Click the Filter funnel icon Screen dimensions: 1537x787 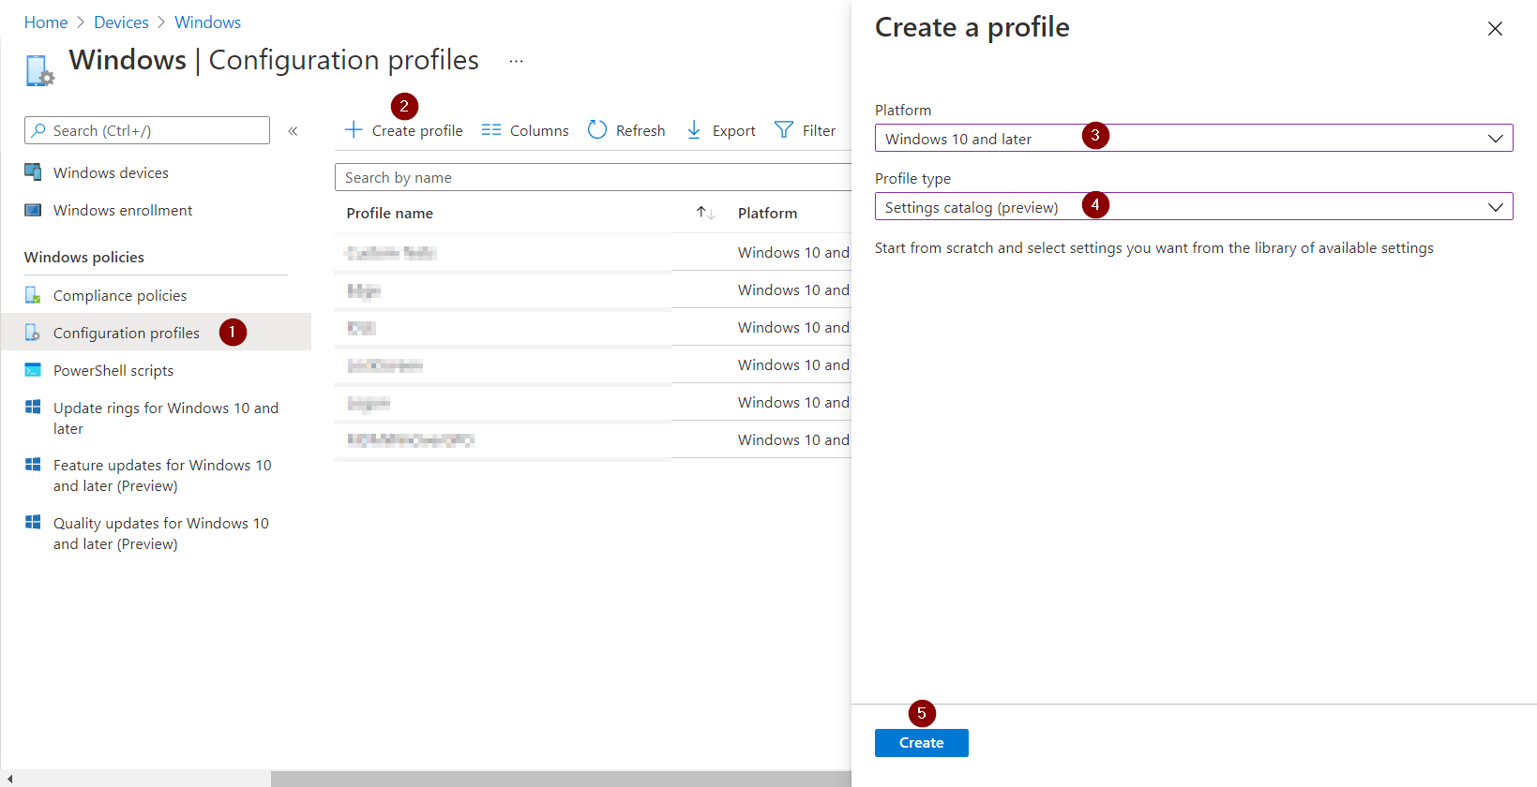pyautogui.click(x=784, y=130)
